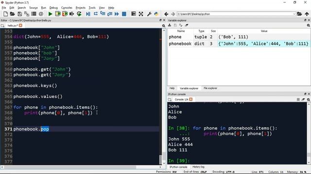This screenshot has height=174, width=311.
Task: Click the editor vertical scrollbar
Action: coord(164,97)
